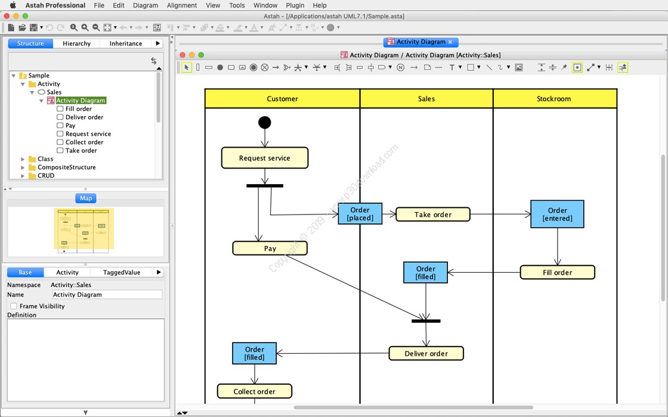Open the line style dropdown arrow
This screenshot has width=668, height=417.
(599, 67)
